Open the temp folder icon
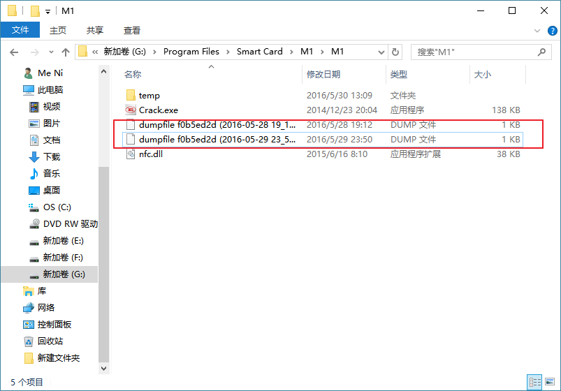Image resolution: width=561 pixels, height=391 pixels. pos(130,96)
